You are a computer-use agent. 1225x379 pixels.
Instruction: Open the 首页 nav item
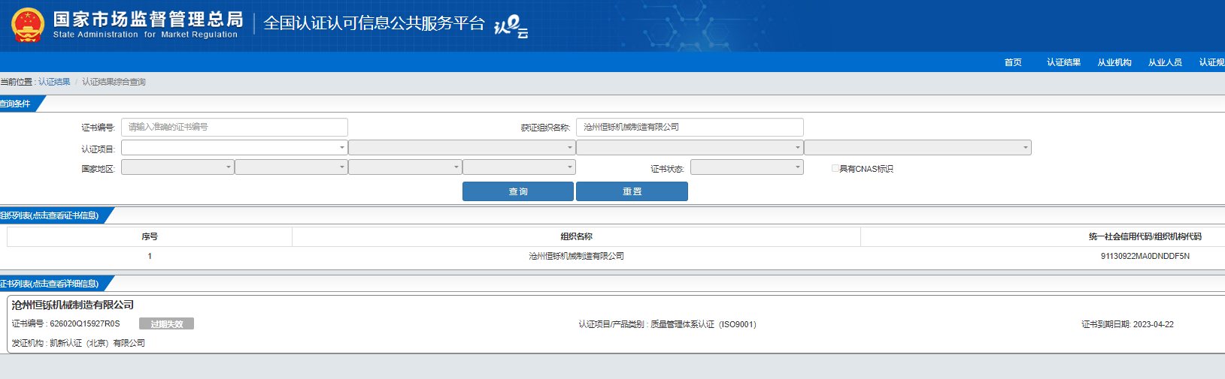click(x=1013, y=62)
